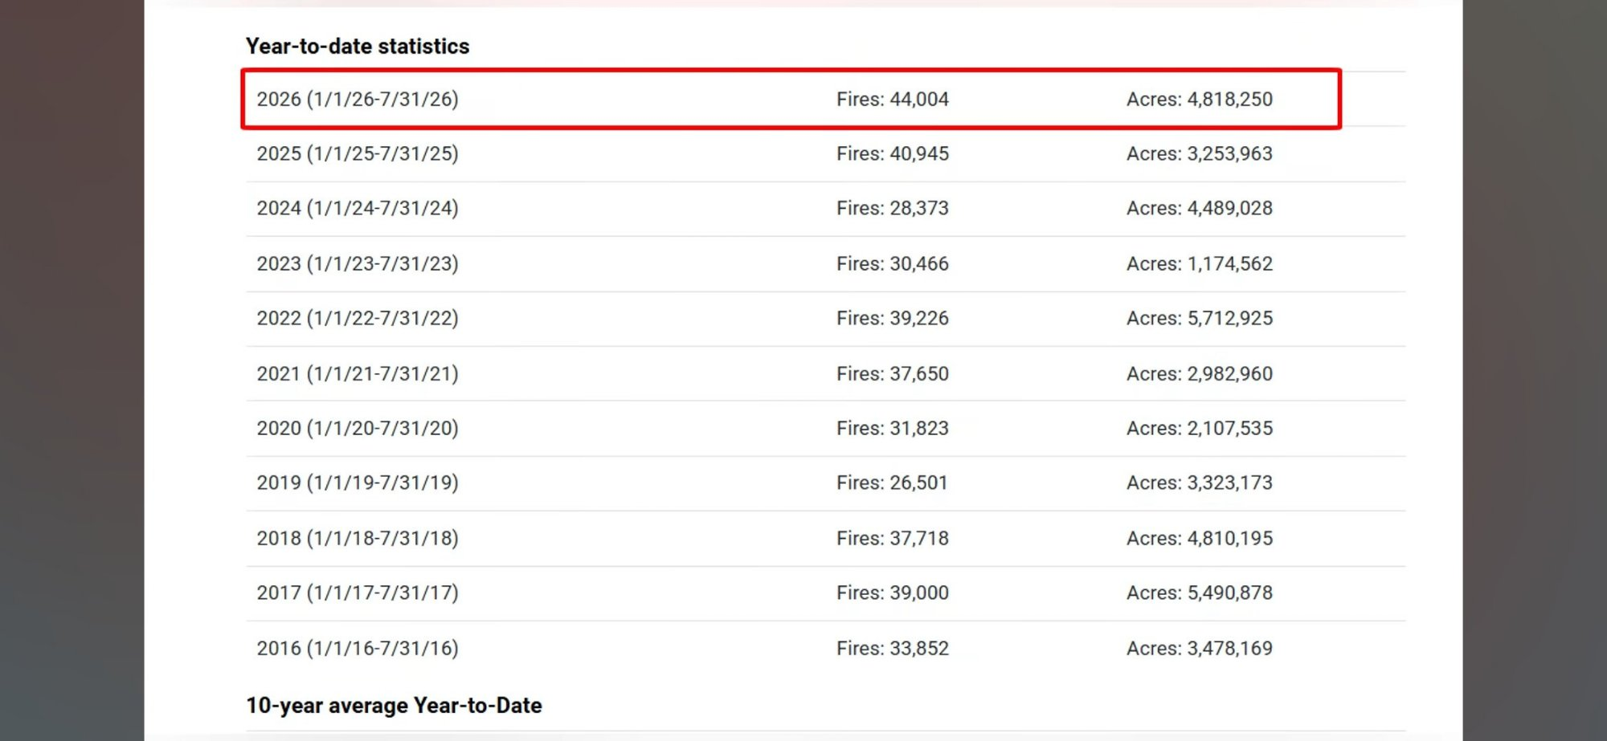Click the "Fires: 37,650" value
This screenshot has height=741, width=1607.
[893, 373]
